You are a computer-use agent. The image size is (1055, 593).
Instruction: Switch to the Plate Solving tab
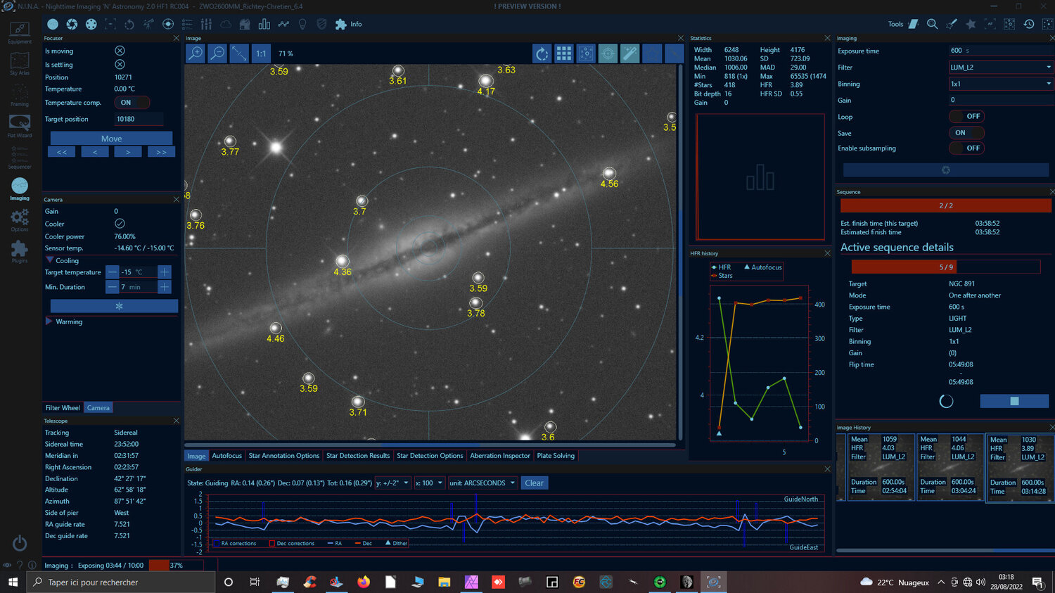(556, 456)
